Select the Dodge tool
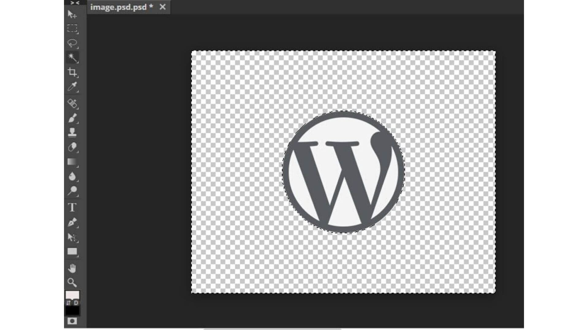 [72, 191]
